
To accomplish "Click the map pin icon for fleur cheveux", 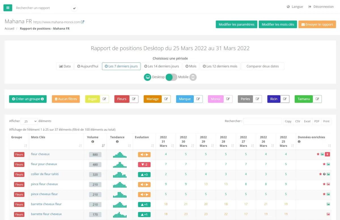I will [328, 154].
